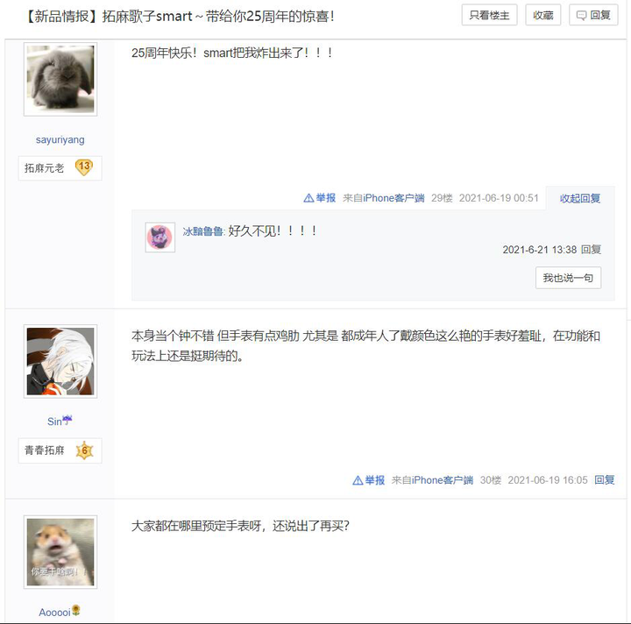Open the sayuriyang username link
The width and height of the screenshot is (631, 624).
(x=60, y=139)
